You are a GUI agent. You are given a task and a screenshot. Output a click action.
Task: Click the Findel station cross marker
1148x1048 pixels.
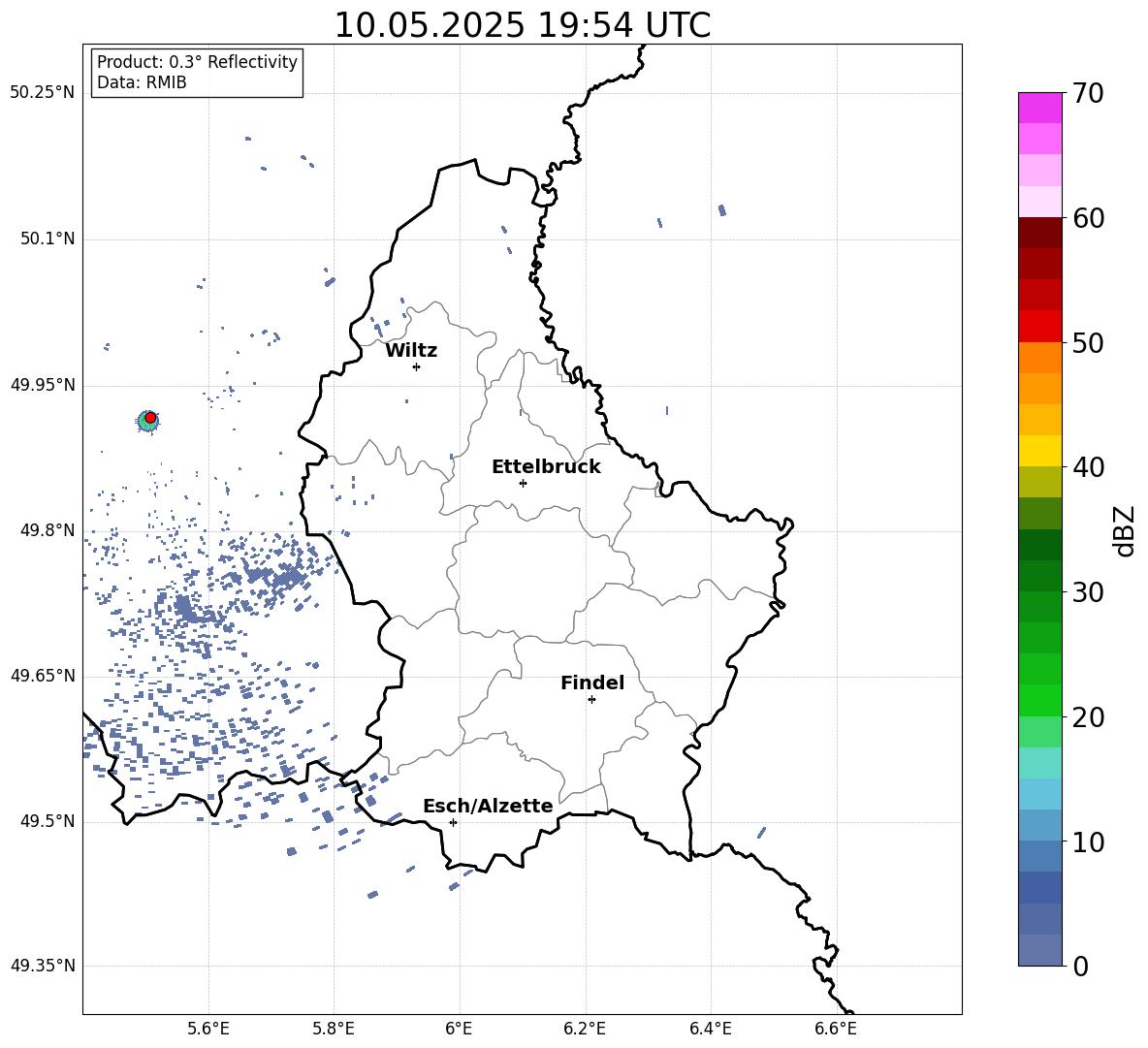(x=591, y=699)
